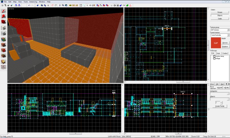230x138 pixels.
Task: Select the Camera tool
Action: tap(3, 22)
